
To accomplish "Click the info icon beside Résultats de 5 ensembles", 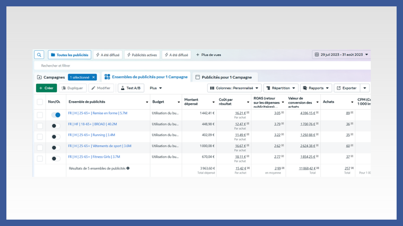I will coord(128,168).
